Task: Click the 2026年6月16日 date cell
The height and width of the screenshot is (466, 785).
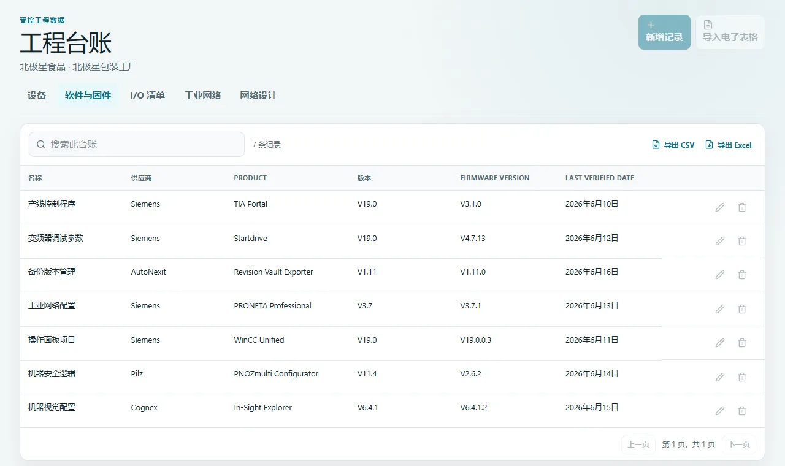Action: click(x=592, y=272)
